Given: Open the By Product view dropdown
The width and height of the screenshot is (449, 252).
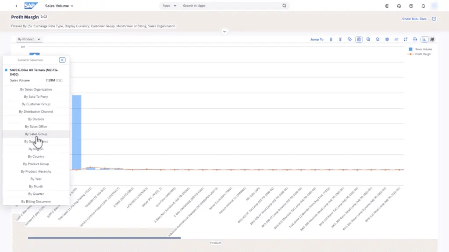Looking at the screenshot, I should (29, 39).
